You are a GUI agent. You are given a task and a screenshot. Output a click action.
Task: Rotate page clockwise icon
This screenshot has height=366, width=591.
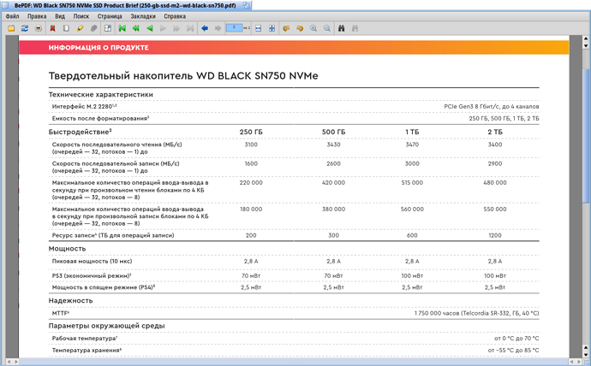click(x=300, y=28)
